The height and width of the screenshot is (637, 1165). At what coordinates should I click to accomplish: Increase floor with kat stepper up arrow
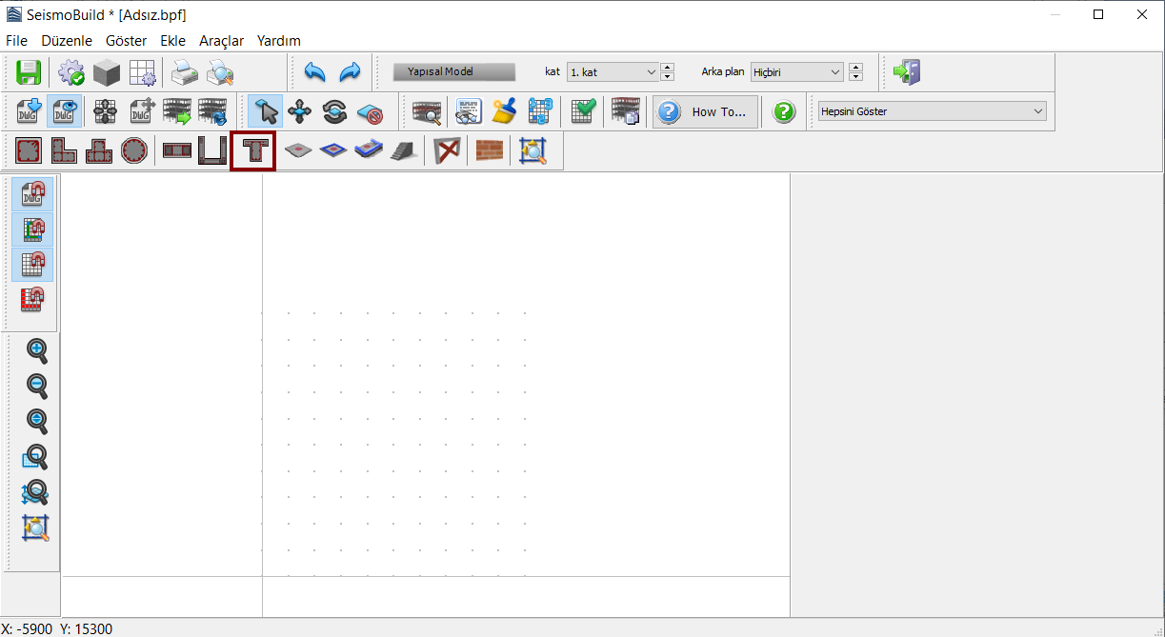(667, 68)
